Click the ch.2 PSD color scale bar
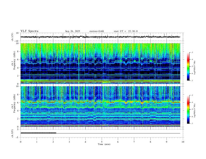This screenshot has height=159, width=206. click(188, 109)
